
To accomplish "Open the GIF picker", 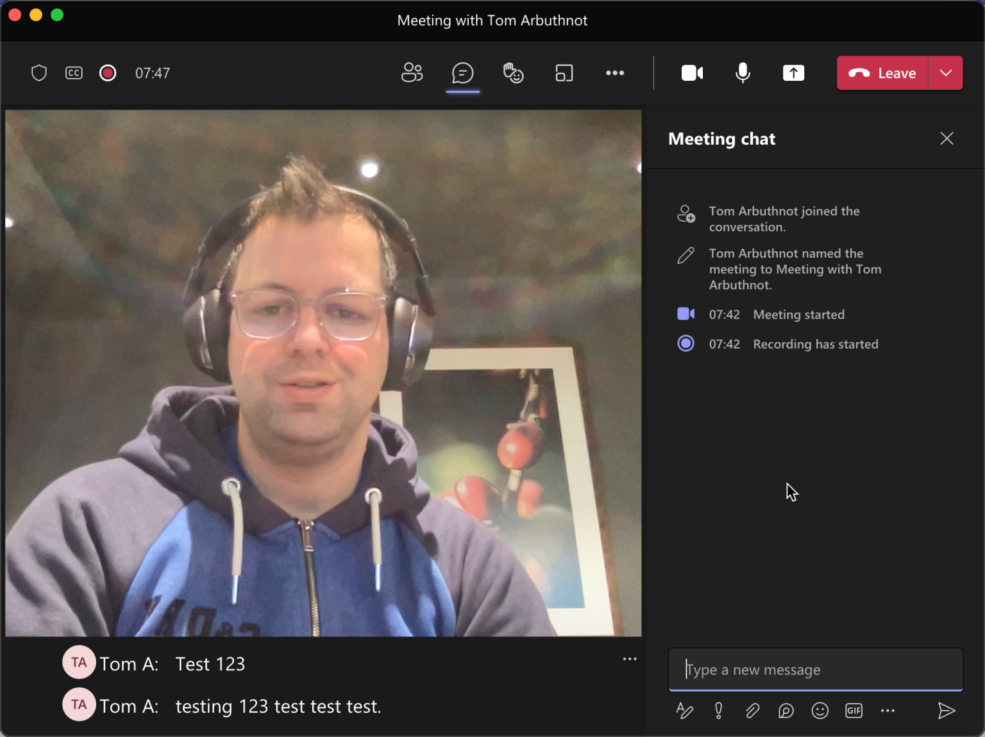I will point(854,710).
